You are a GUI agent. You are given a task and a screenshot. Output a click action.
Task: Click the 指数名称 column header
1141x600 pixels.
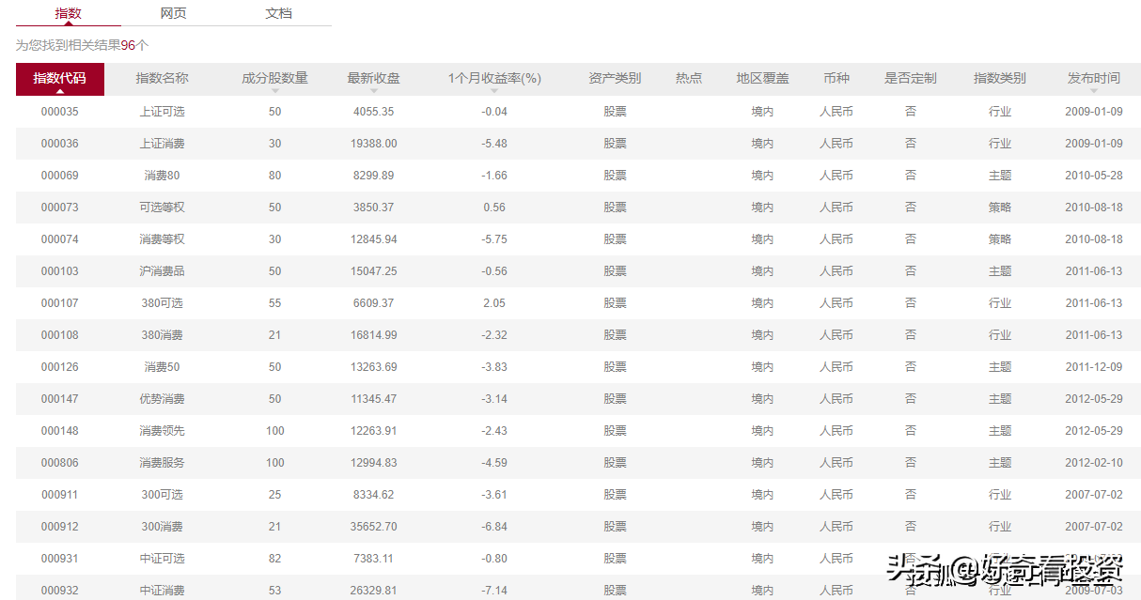[x=162, y=78]
